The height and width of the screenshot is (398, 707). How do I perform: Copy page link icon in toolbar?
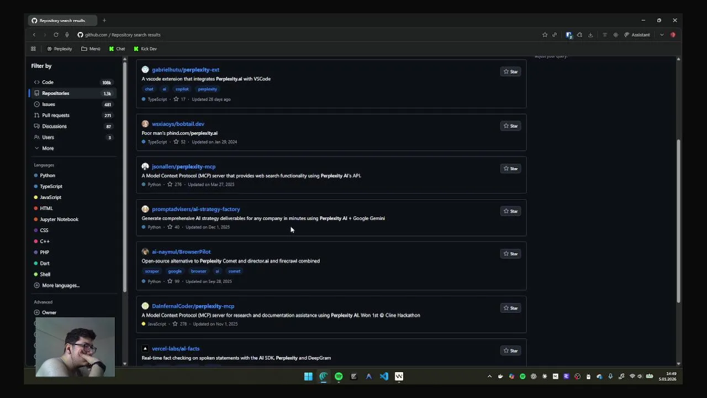point(555,35)
